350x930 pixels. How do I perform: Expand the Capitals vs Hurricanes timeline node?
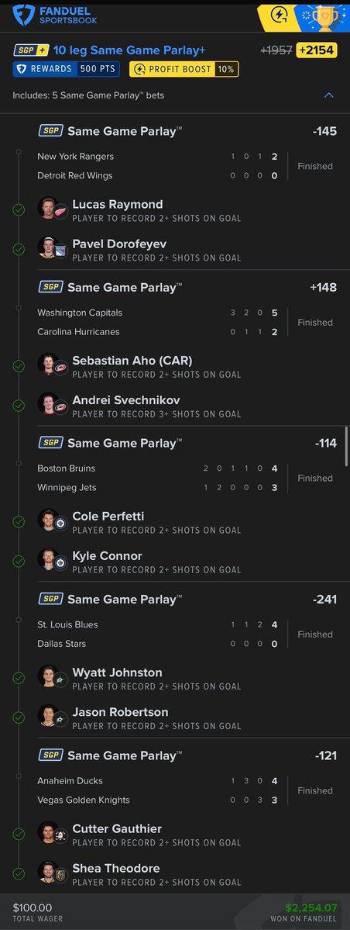pos(19,309)
